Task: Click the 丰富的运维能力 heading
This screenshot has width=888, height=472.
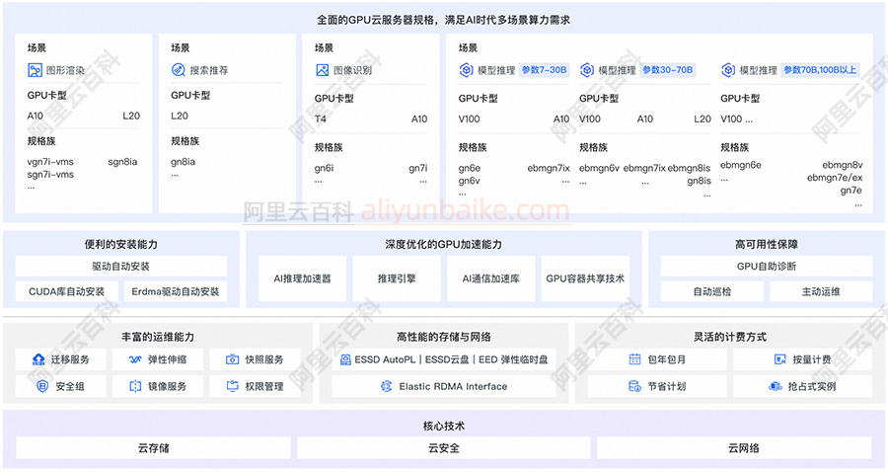Action: tap(158, 337)
